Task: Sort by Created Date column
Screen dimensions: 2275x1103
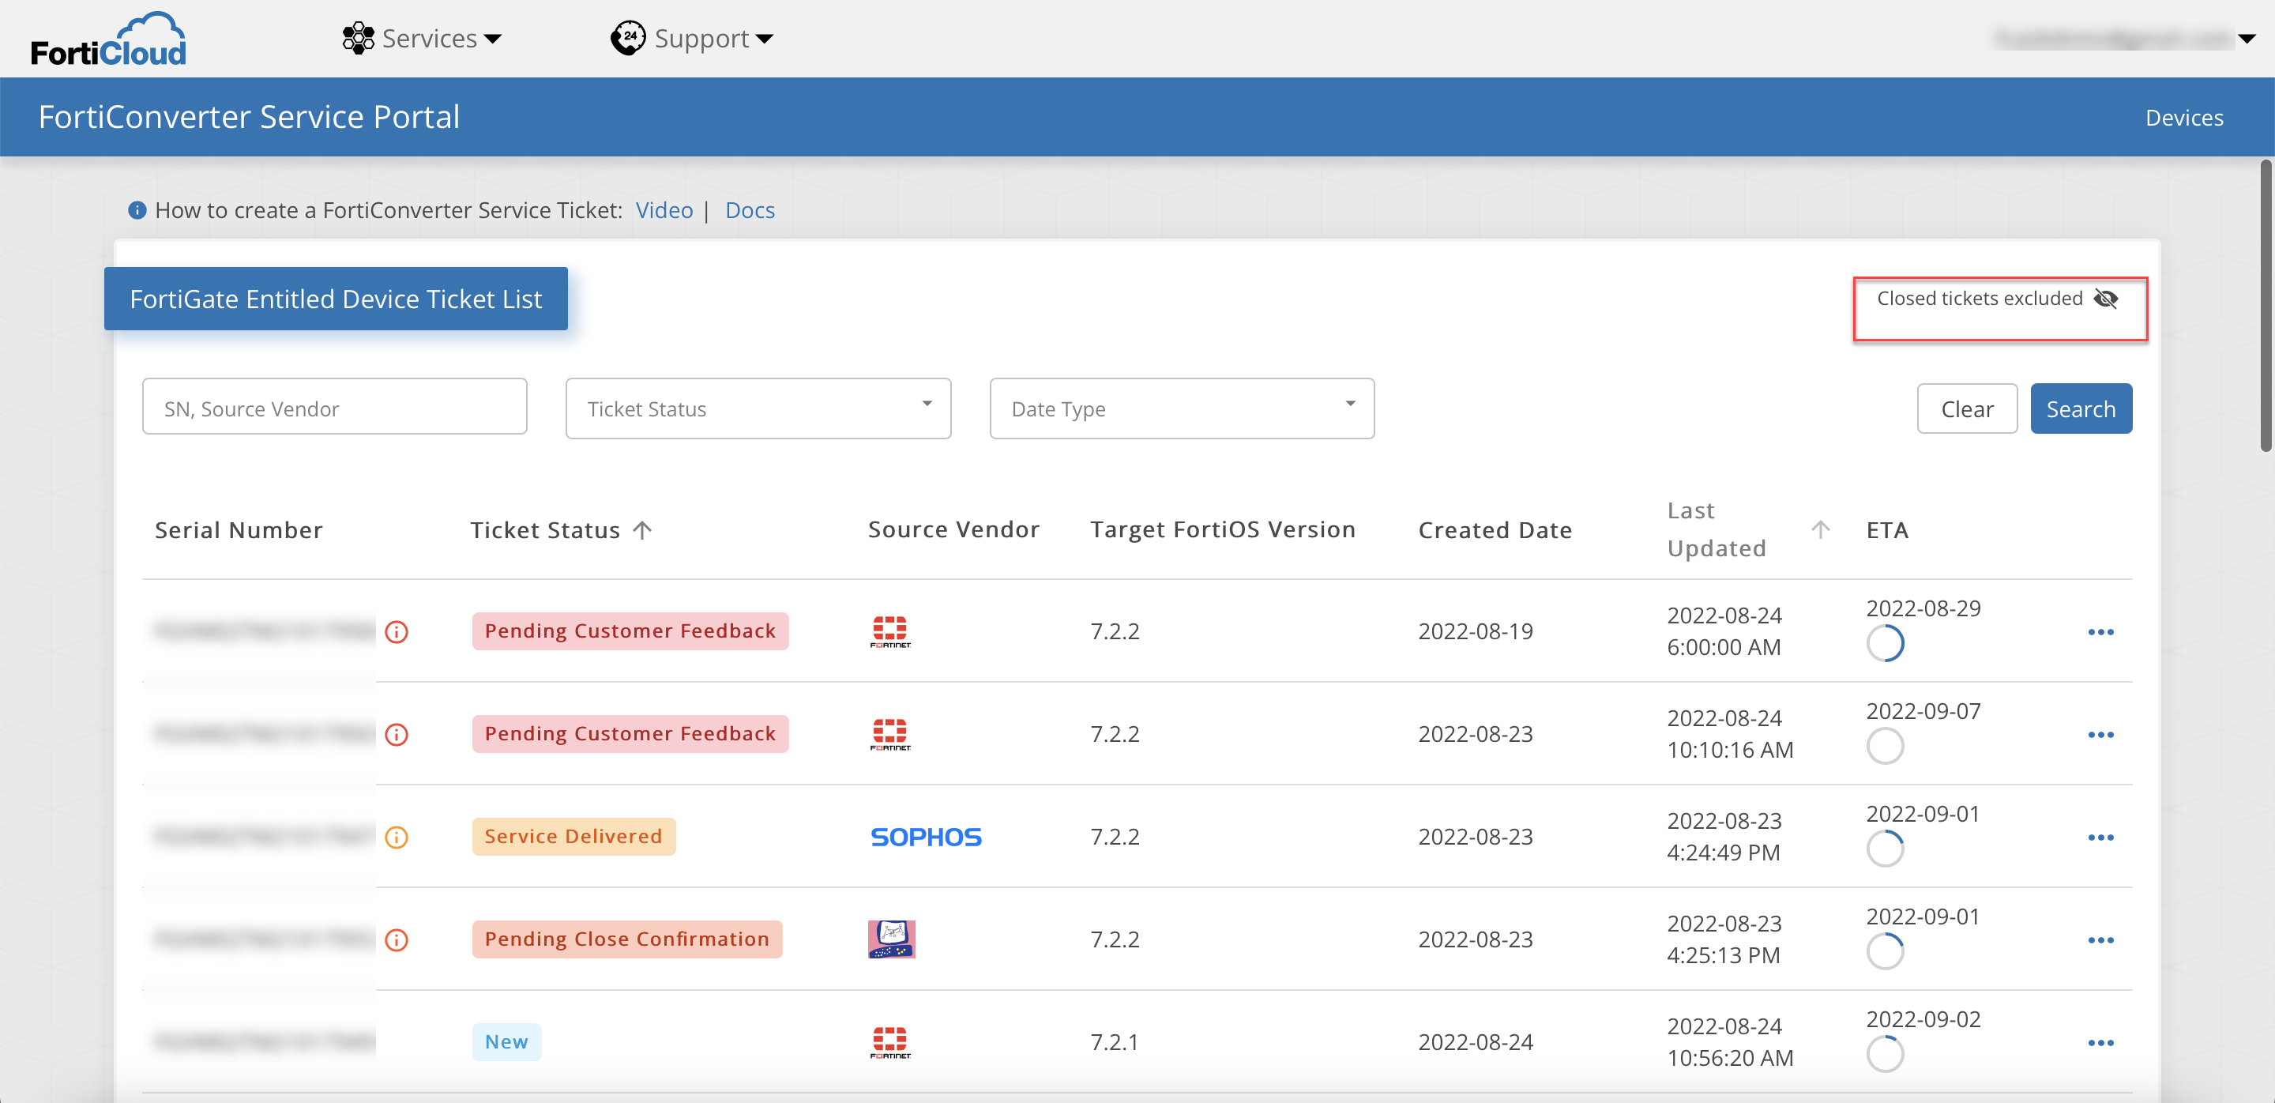Action: pos(1495,530)
